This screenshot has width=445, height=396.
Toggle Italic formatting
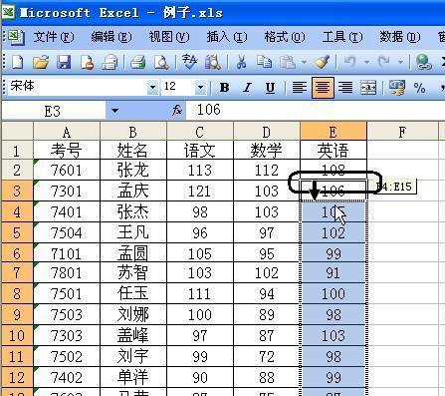coord(247,88)
